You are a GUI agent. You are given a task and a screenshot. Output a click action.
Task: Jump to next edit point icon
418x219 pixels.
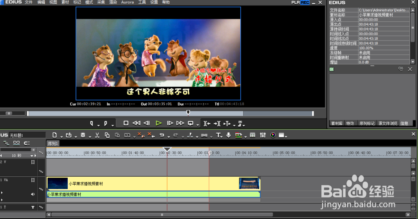tap(217, 124)
